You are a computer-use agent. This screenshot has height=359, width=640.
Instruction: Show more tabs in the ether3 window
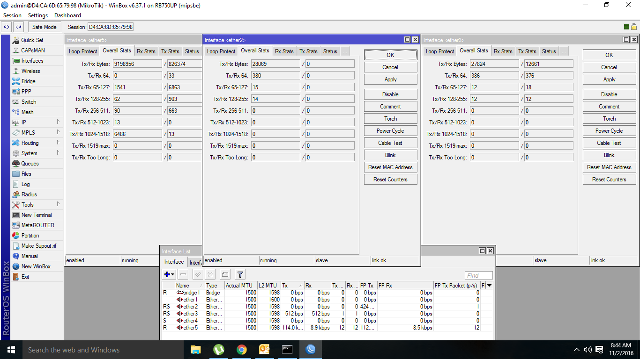(564, 51)
